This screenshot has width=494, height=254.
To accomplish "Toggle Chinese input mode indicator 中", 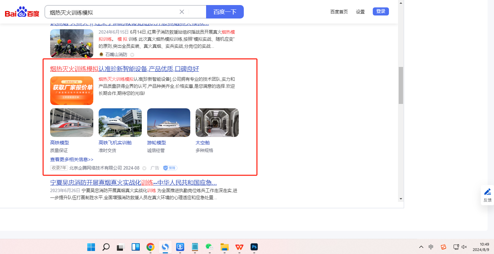I will (431, 247).
